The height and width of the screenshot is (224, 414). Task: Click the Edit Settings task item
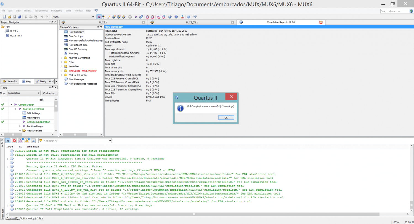click(x=33, y=113)
